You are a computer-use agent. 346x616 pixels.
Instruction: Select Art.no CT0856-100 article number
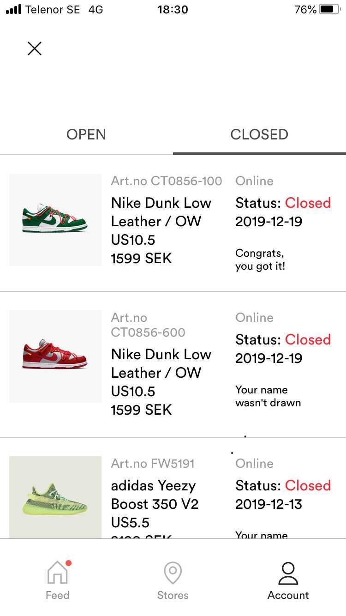(x=167, y=181)
